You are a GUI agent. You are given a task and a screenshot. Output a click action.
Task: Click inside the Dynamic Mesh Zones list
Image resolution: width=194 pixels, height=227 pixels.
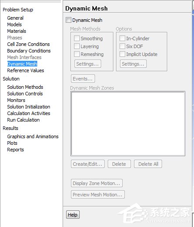[x=128, y=124]
